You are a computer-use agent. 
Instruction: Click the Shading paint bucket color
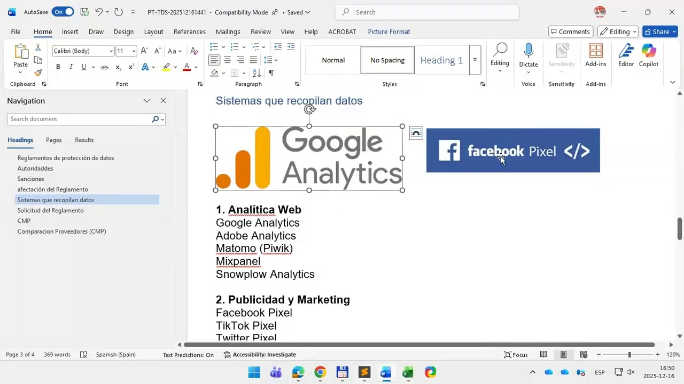(x=214, y=73)
